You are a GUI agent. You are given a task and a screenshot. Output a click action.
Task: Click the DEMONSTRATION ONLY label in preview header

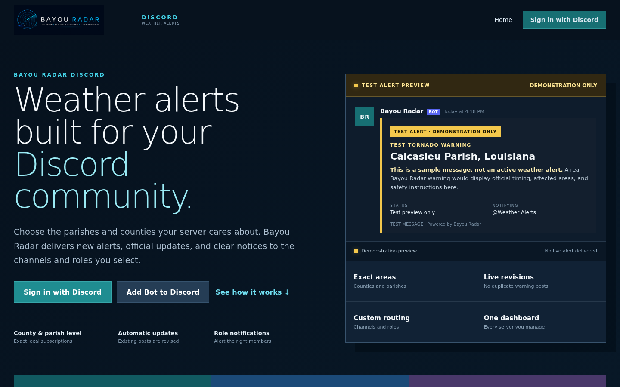click(563, 86)
